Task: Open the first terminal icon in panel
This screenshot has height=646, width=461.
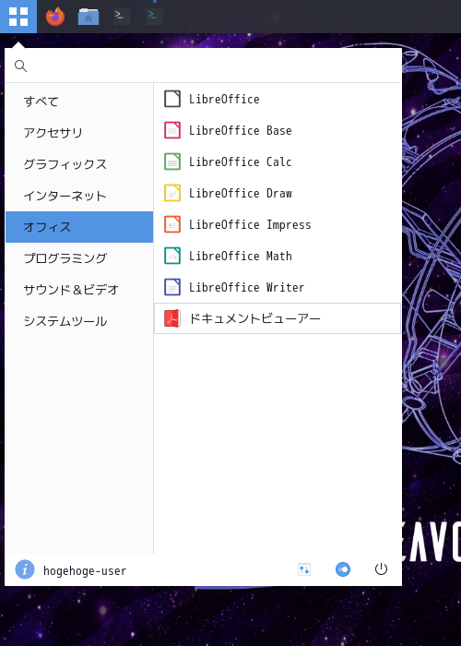Action: tap(122, 17)
